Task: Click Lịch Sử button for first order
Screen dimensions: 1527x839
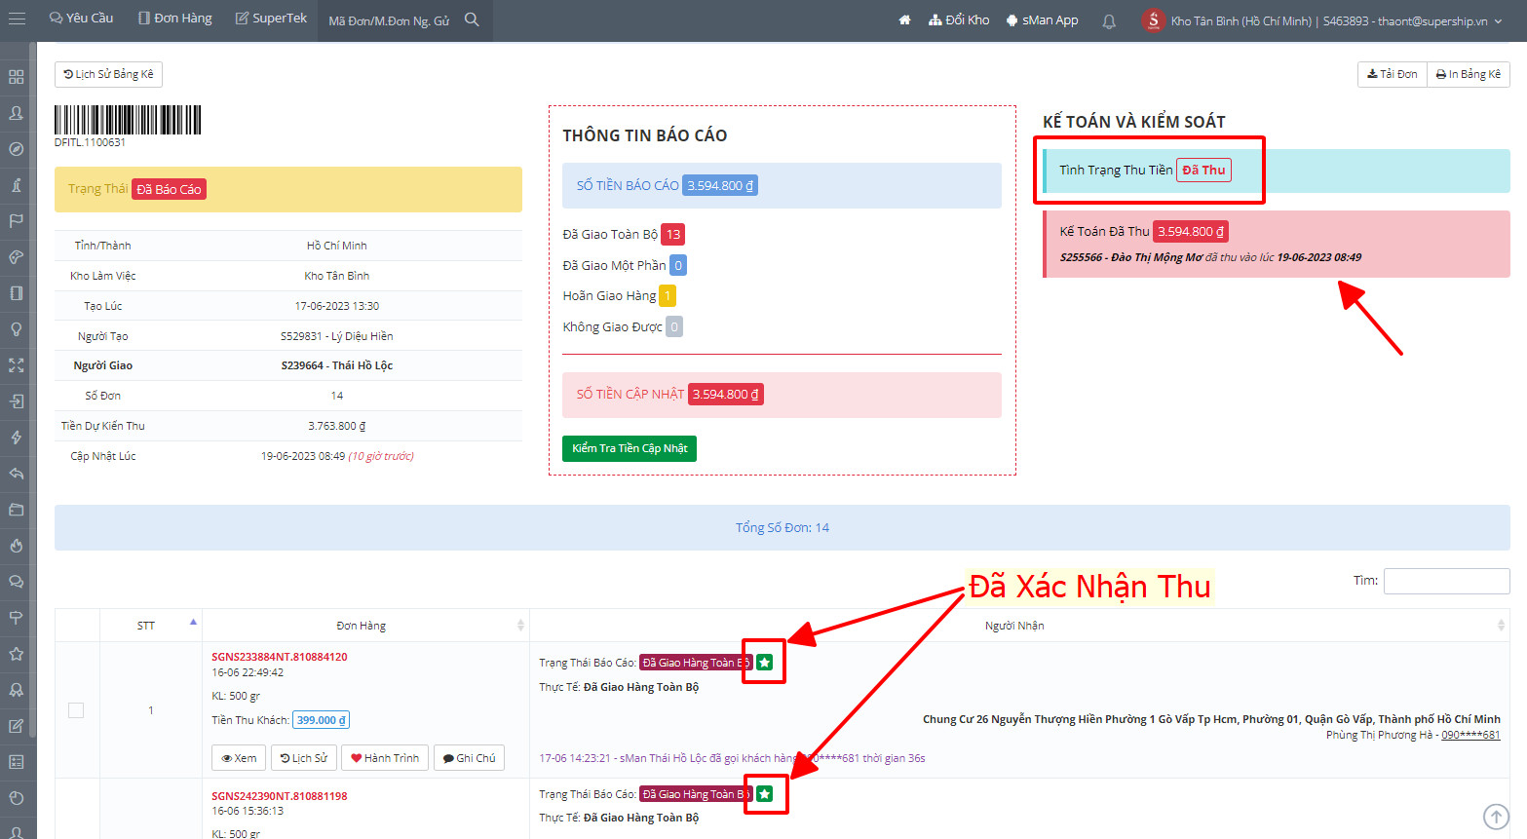Action: (303, 758)
